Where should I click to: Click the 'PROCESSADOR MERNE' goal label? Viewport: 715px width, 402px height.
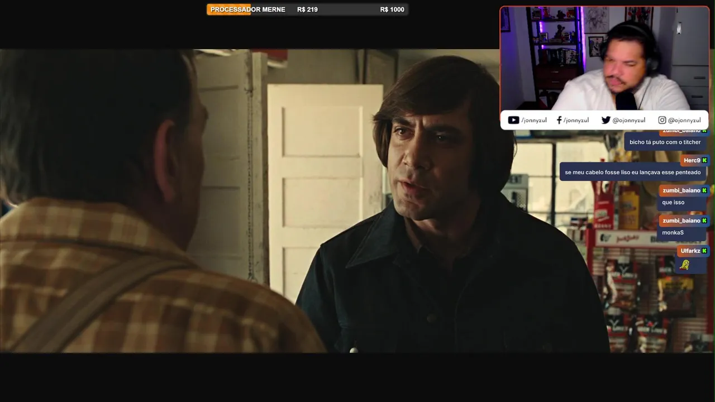(x=247, y=9)
